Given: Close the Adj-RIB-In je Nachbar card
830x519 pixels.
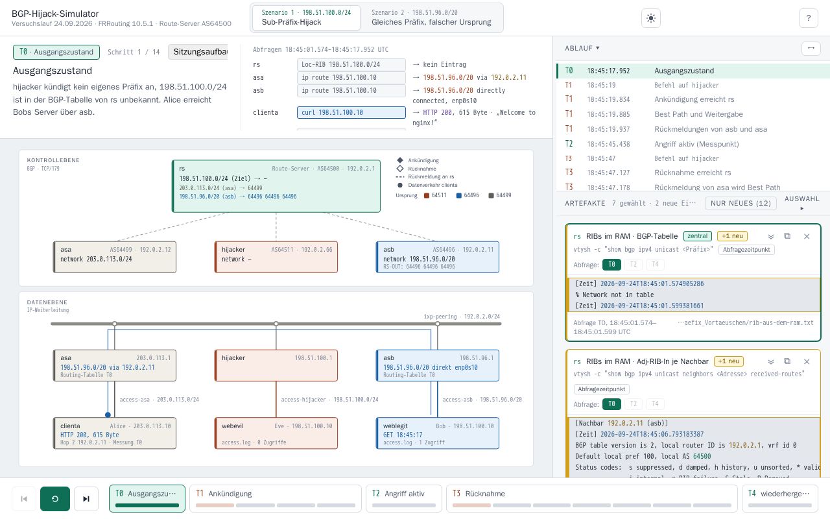Looking at the screenshot, I should (807, 361).
